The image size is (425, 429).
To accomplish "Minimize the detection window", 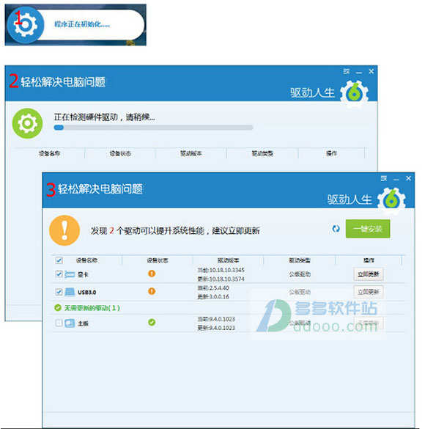I will pos(359,72).
